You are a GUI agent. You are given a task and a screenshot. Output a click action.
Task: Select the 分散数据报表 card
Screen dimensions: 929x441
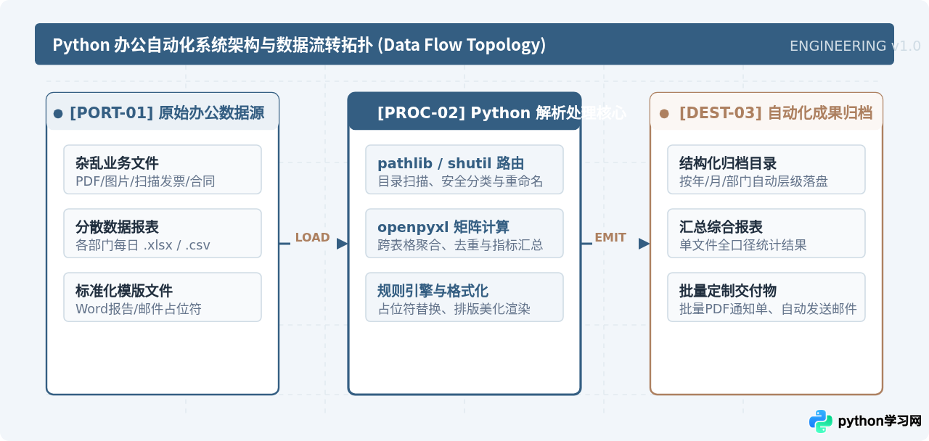tap(163, 234)
